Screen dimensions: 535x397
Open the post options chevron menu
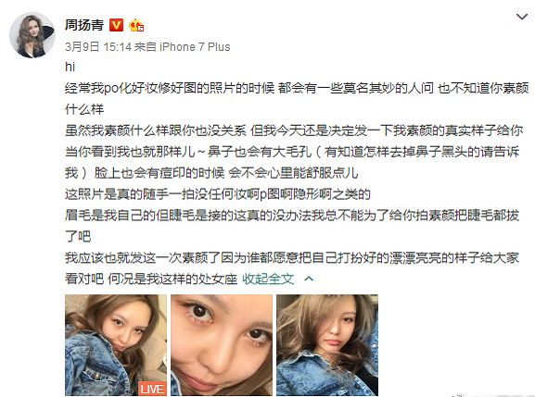[522, 17]
